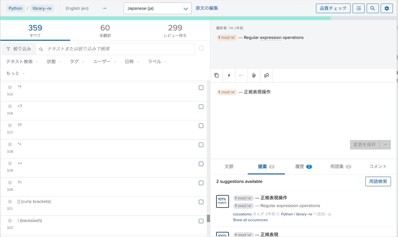The height and width of the screenshot is (237, 398).
Task: Open the Japanese (ja) language dropdown
Action: [x=157, y=9]
